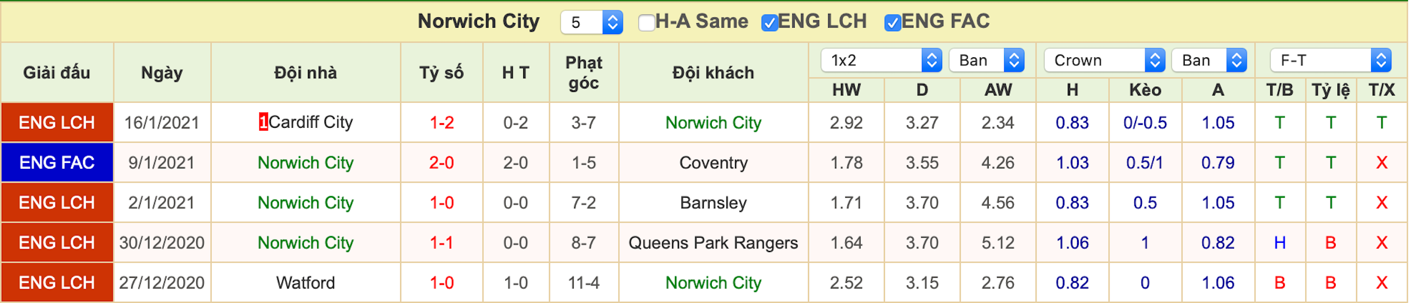Uncheck the ENG LCH filter
Screen dimensions: 1411x303
pyautogui.click(x=769, y=23)
